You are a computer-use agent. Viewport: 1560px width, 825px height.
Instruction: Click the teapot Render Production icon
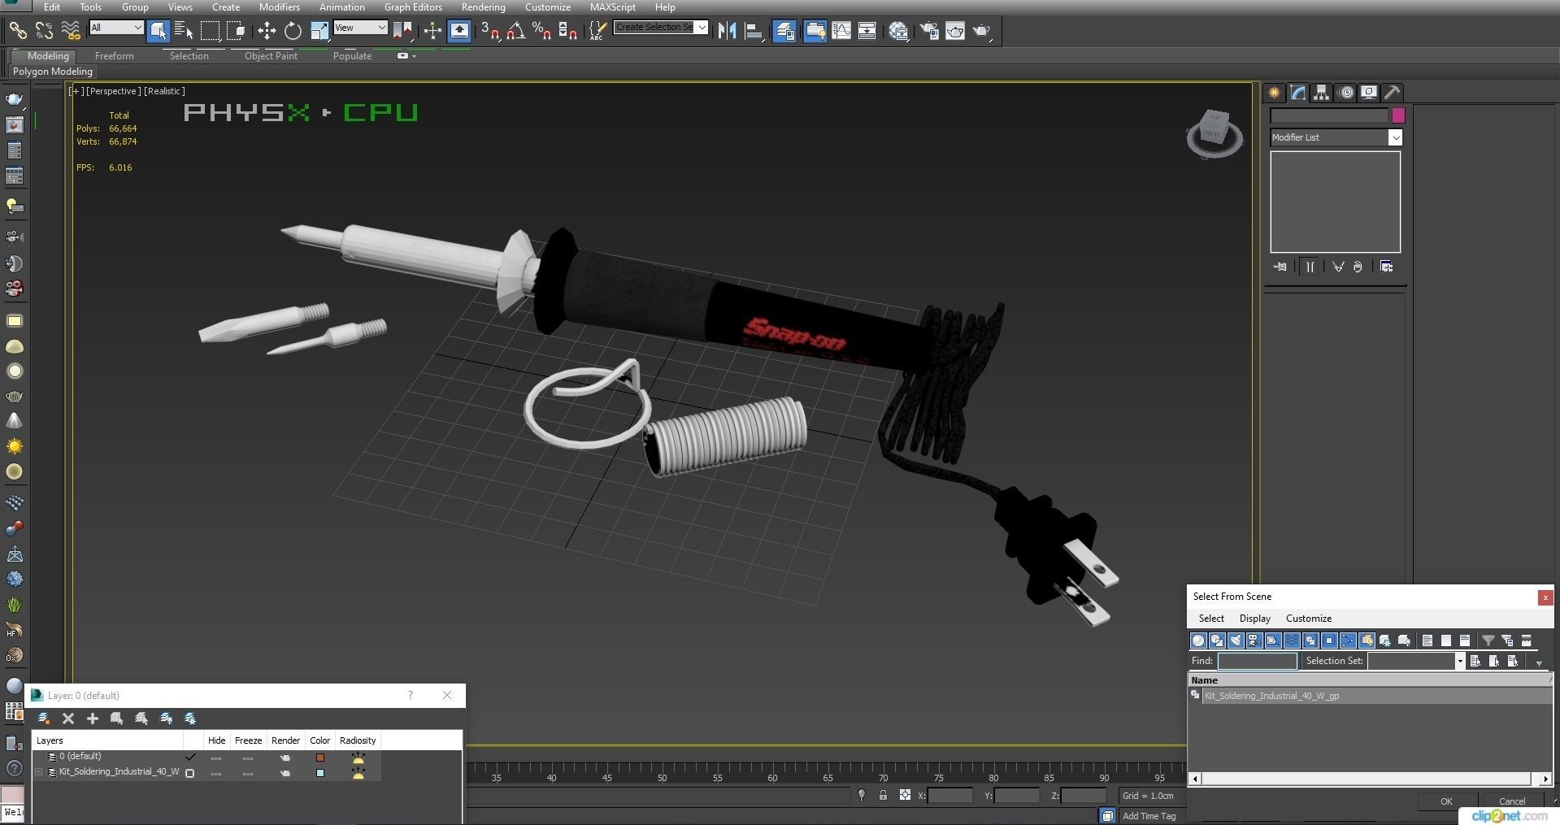tap(982, 31)
